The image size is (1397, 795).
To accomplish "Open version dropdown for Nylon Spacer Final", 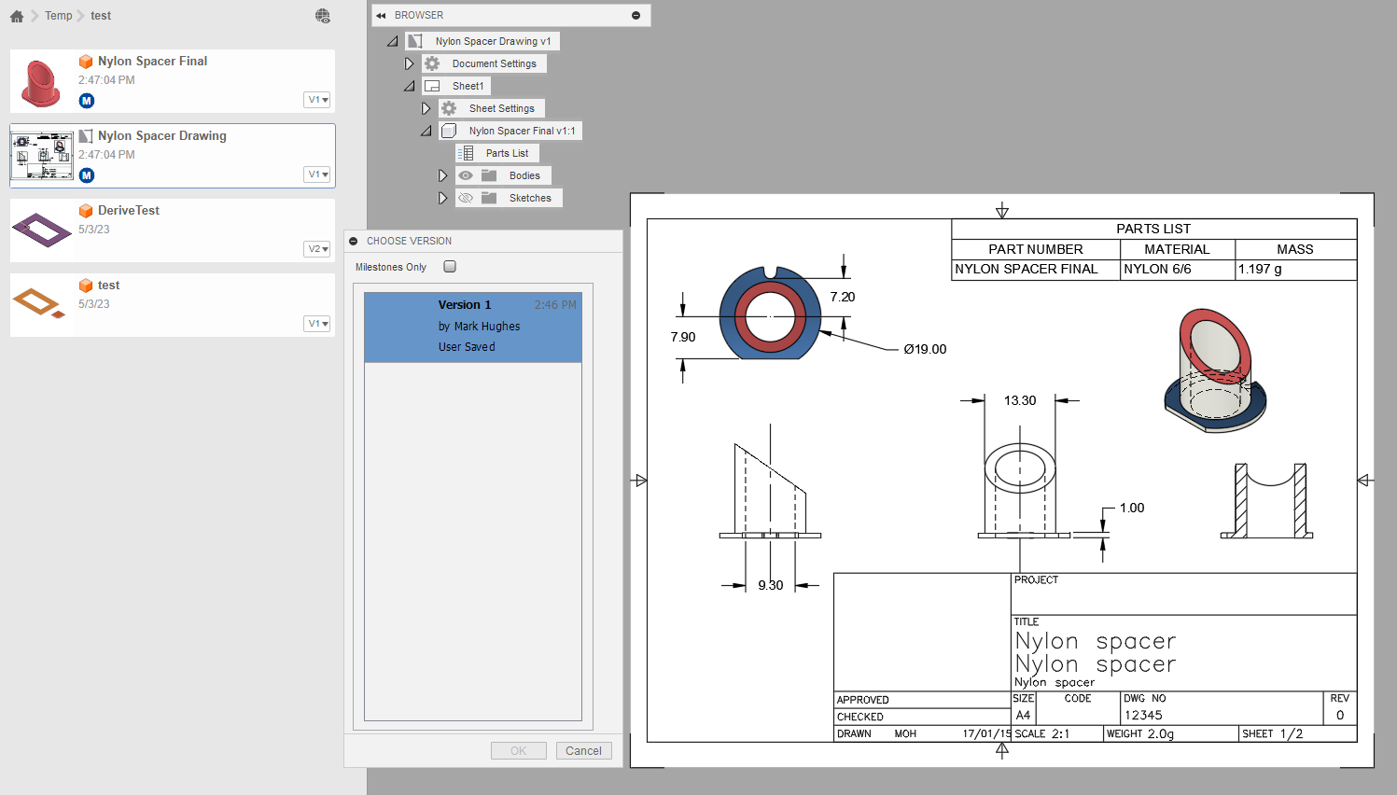I will pyautogui.click(x=317, y=100).
